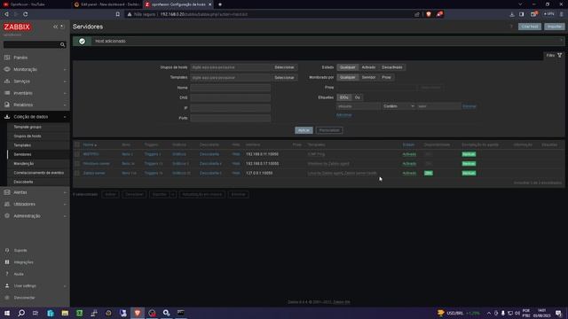Expand the Relatórios menu
The width and height of the screenshot is (568, 319).
65,105
